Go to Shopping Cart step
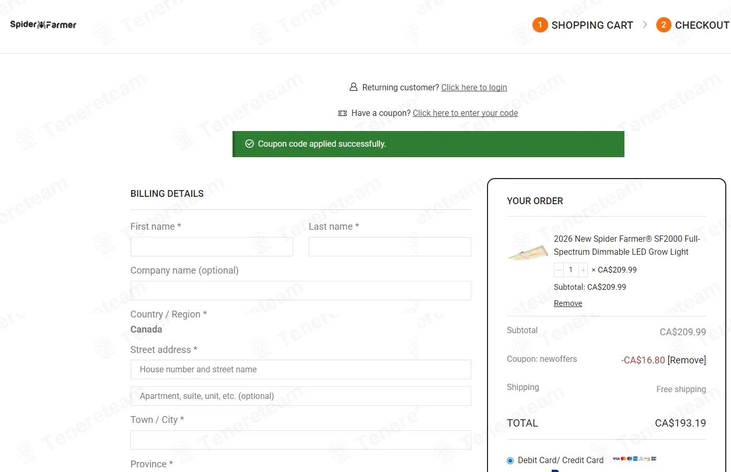 [x=592, y=25]
